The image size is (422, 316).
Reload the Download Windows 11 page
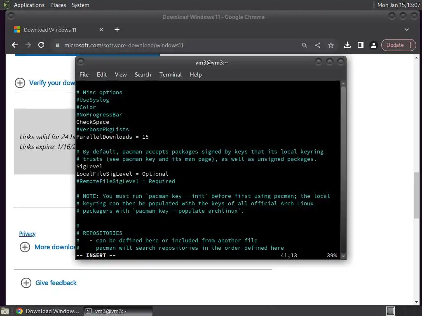point(41,45)
